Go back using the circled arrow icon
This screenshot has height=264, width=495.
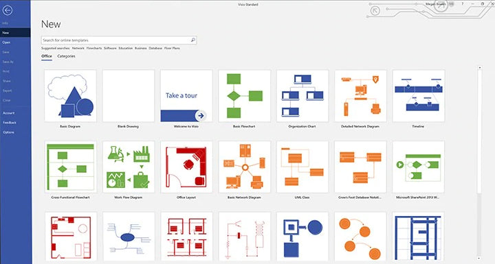tap(8, 10)
